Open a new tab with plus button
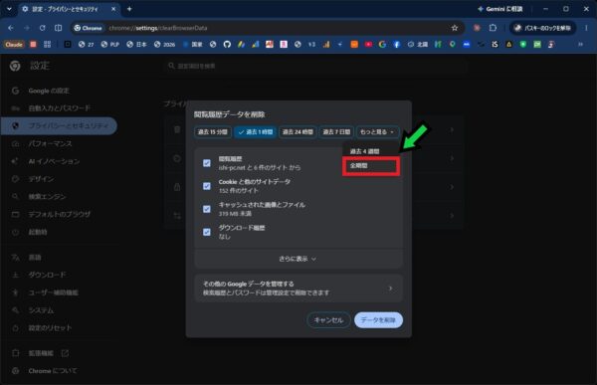Screen dimensions: 597x385 click(129, 9)
